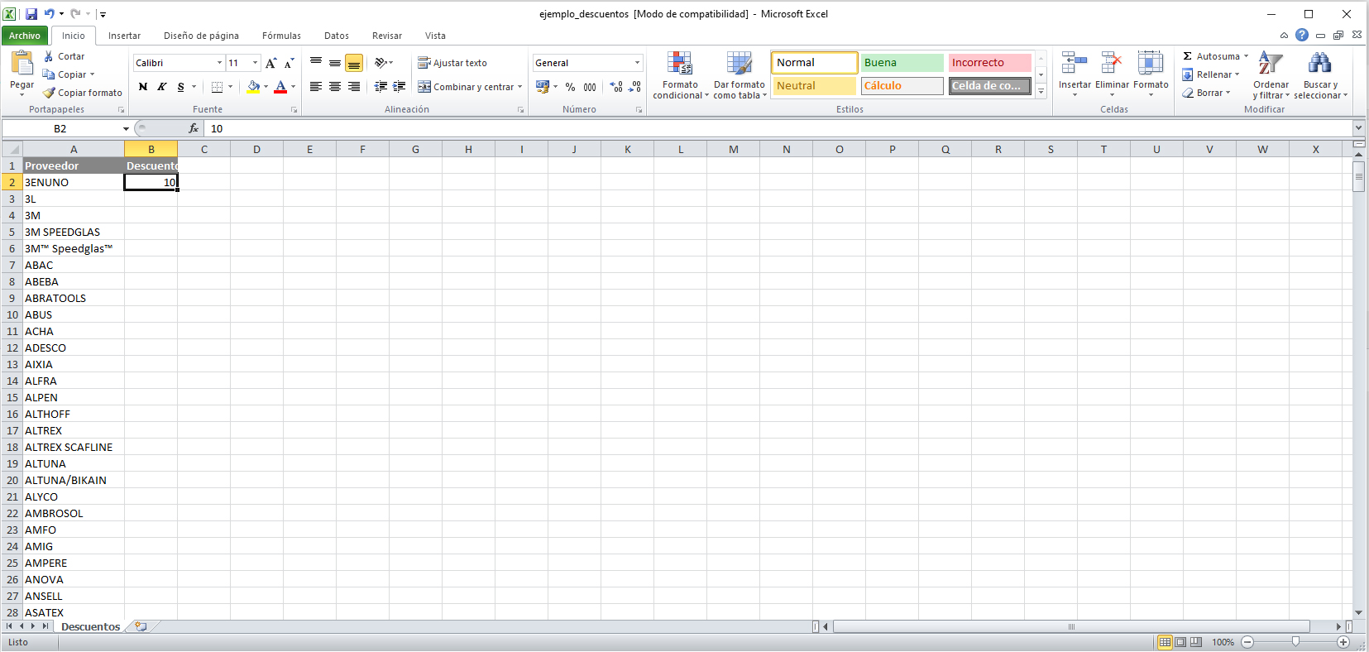Expand the formula bar

click(x=1358, y=128)
